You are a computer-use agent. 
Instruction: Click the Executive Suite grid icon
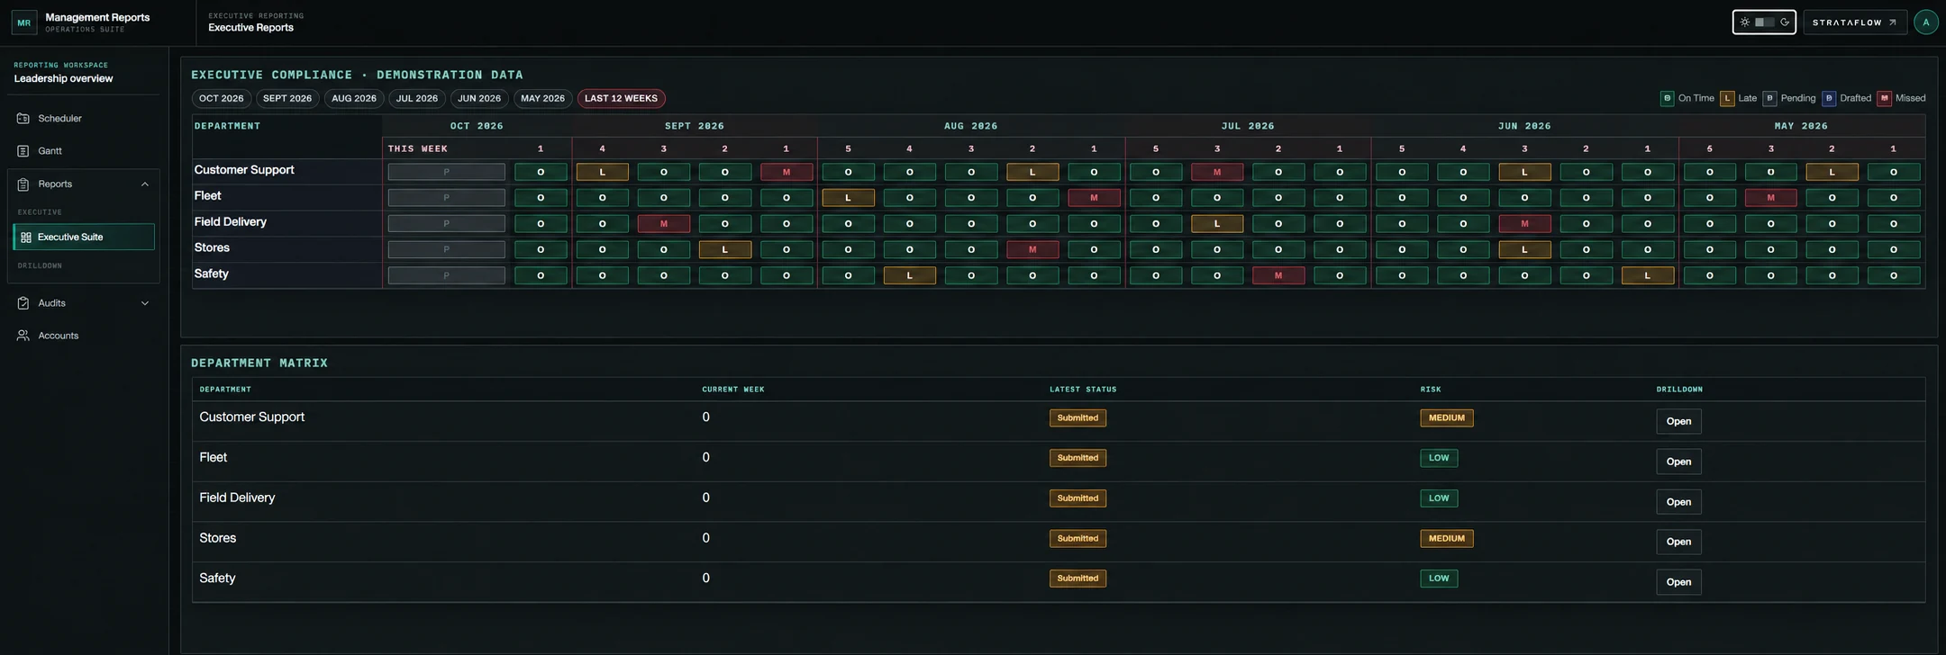26,238
